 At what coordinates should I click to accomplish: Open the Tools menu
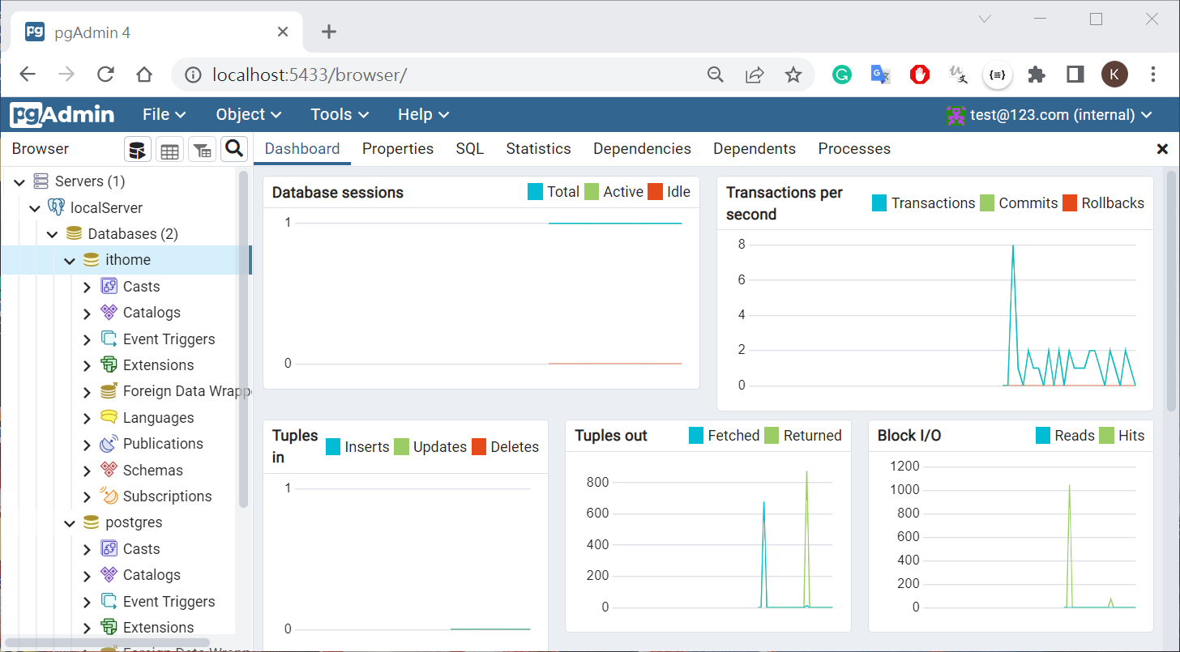(x=340, y=115)
